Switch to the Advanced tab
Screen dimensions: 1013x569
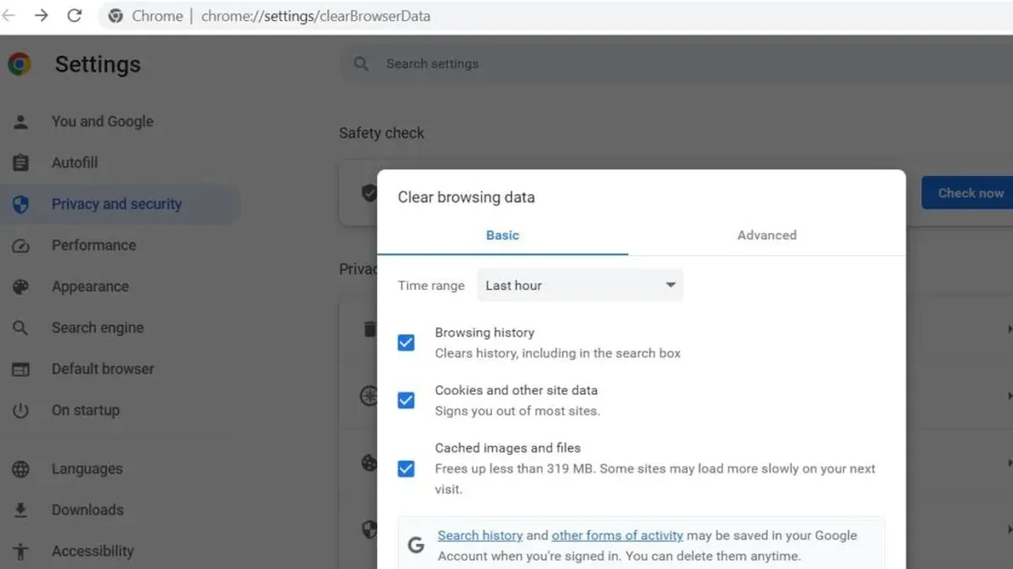coord(767,235)
